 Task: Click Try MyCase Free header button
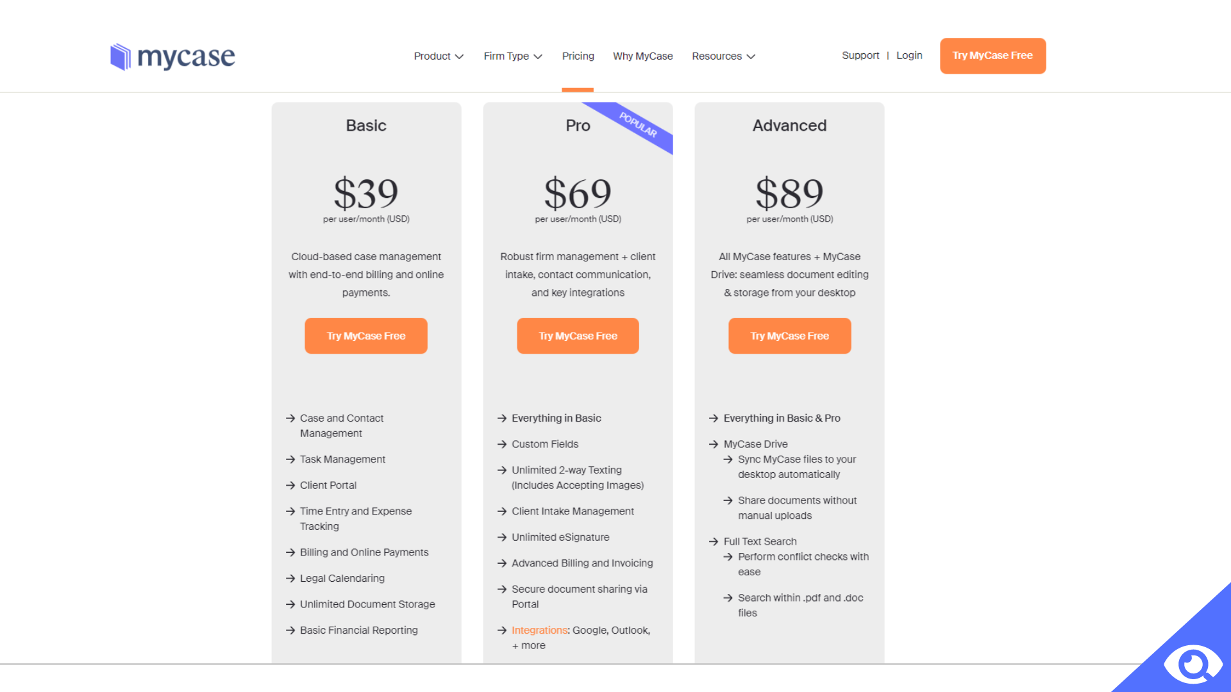point(992,55)
